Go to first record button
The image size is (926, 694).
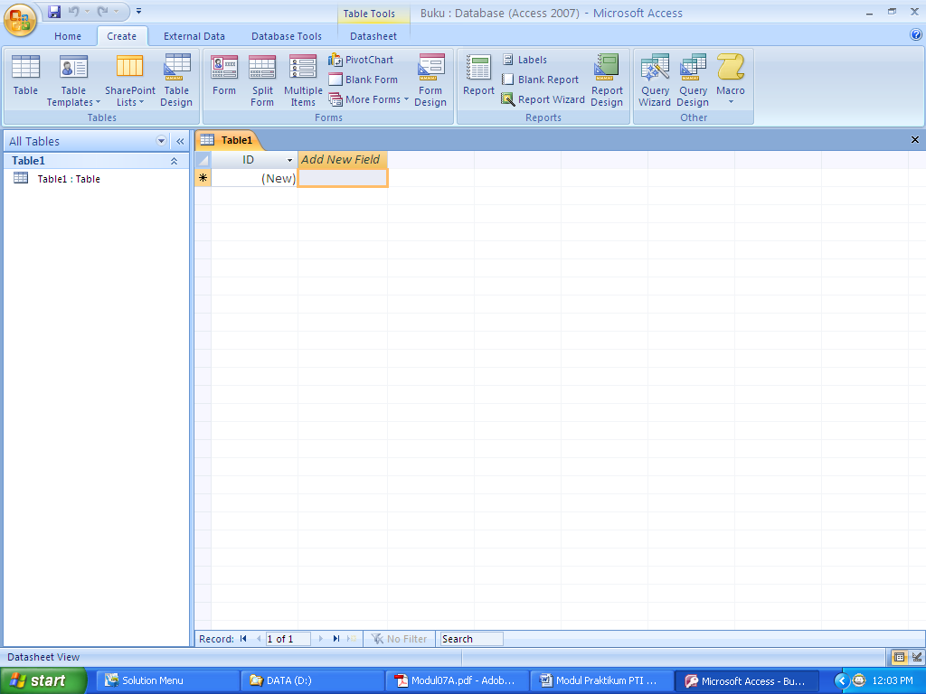pos(243,639)
